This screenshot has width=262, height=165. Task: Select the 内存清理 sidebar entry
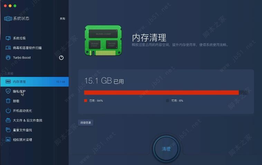point(35,82)
